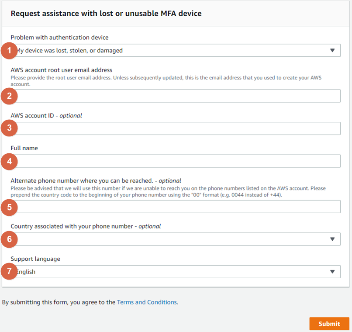Image resolution: width=352 pixels, height=332 pixels.
Task: Click the 'Please be advised that we will use this number' help text
Action: [168, 191]
